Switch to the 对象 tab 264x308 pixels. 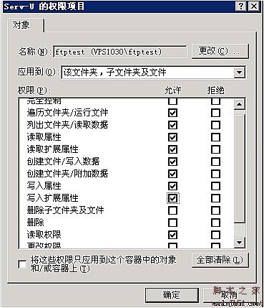pos(21,25)
